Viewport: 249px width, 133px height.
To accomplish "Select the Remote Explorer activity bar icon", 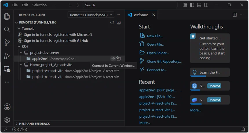I will [x=7, y=69].
